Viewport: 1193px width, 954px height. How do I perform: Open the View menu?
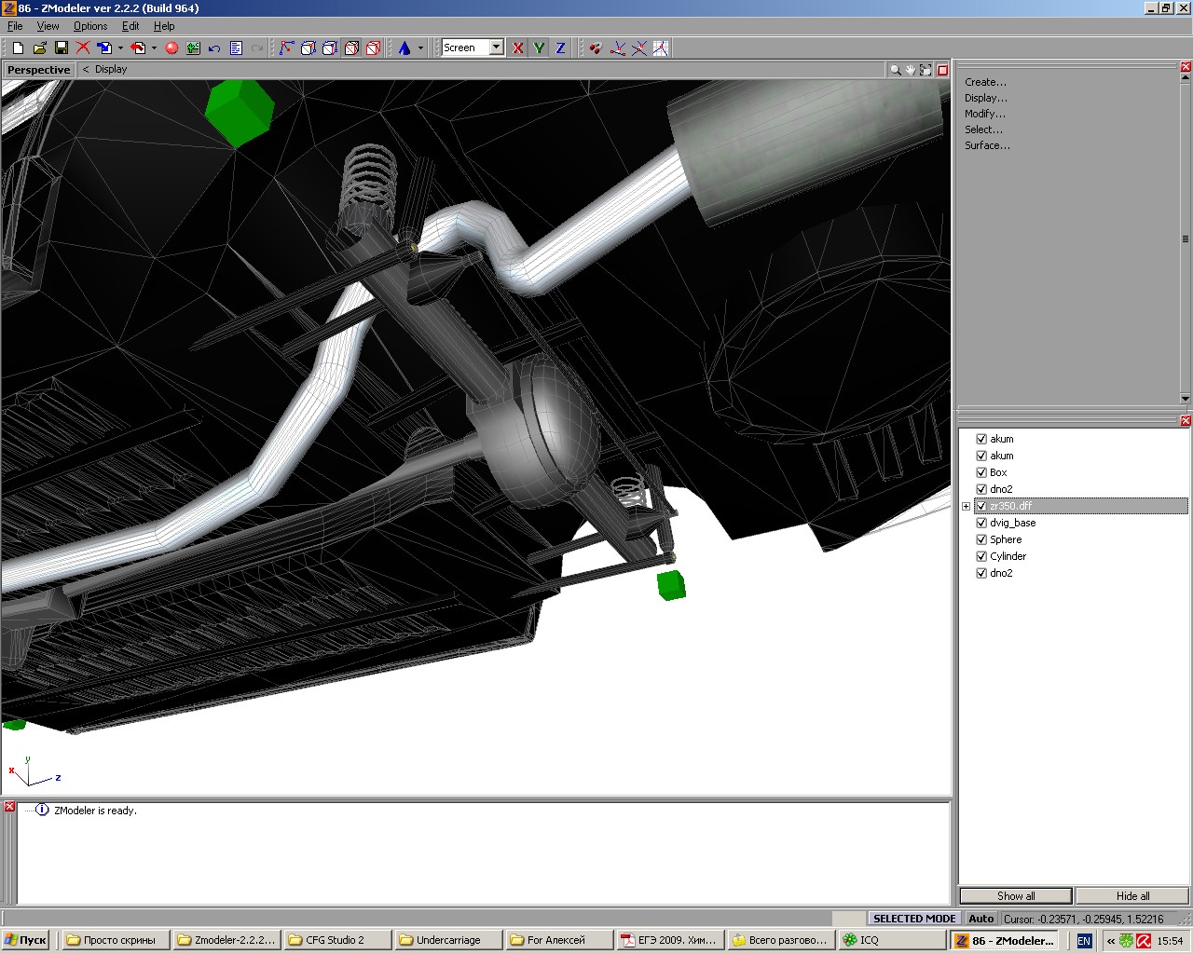(x=48, y=26)
